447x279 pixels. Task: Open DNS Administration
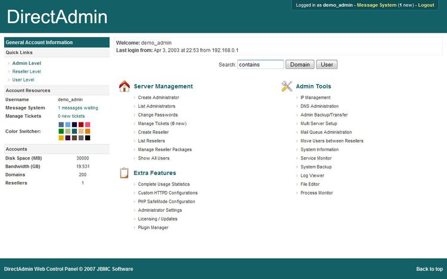319,106
